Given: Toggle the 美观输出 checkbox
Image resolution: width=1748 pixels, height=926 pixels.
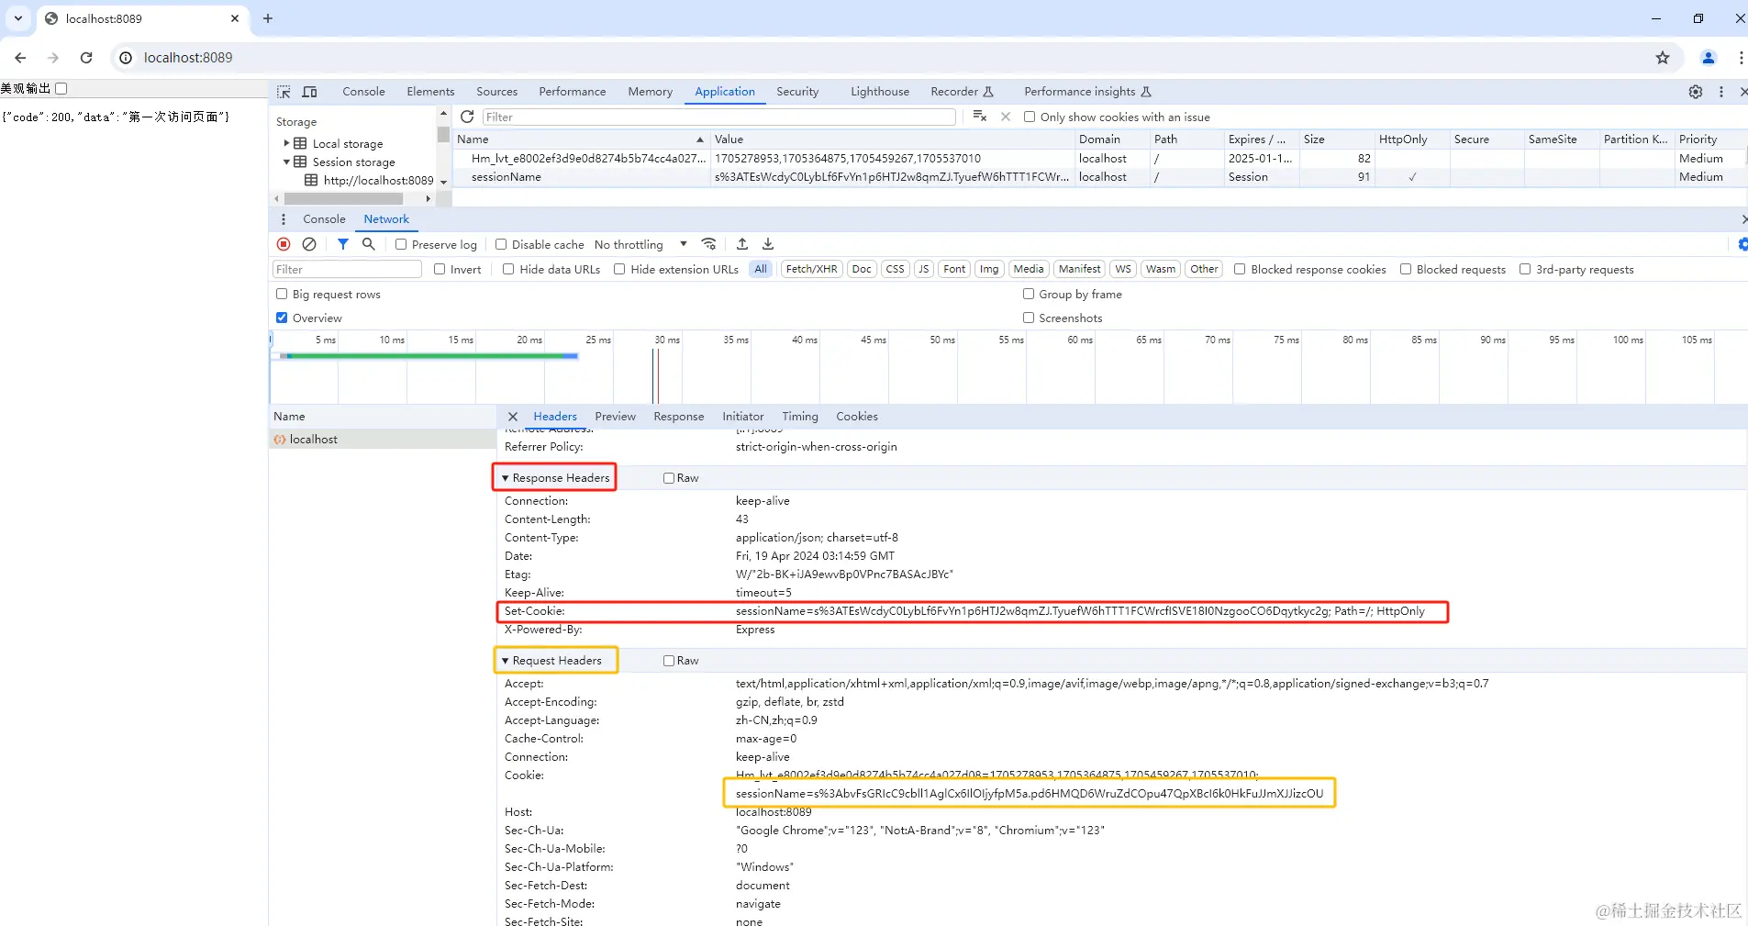Looking at the screenshot, I should pyautogui.click(x=61, y=89).
